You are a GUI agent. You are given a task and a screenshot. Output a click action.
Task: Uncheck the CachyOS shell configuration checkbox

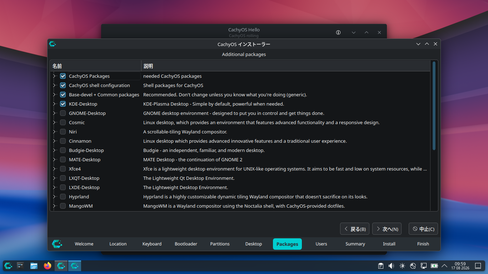(63, 85)
